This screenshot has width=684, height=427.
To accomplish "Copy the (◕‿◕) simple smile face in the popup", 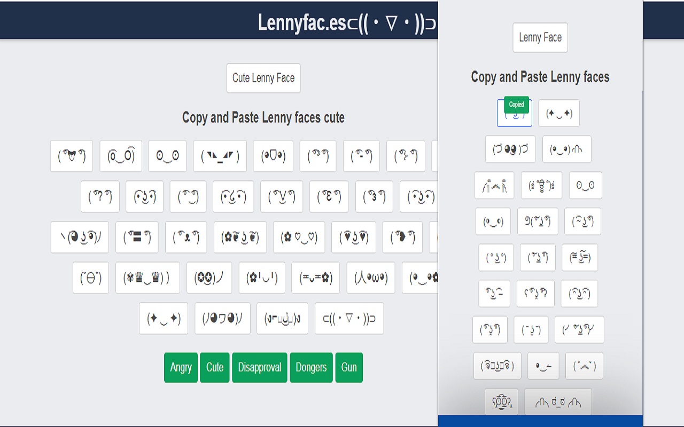I will tap(493, 222).
